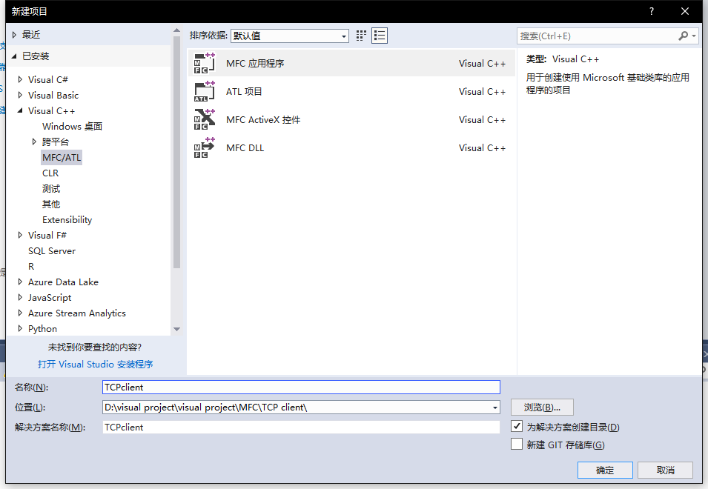Open the help question mark button

pos(651,11)
